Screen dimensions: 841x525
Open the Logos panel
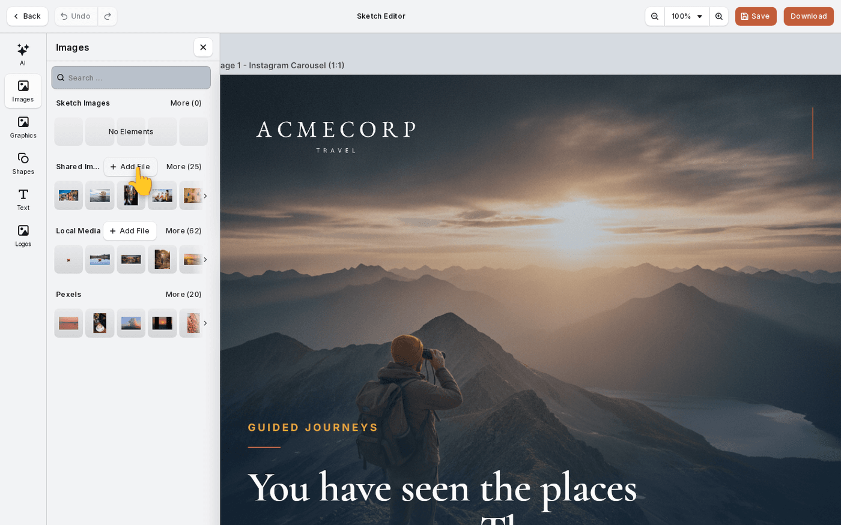pos(23,236)
